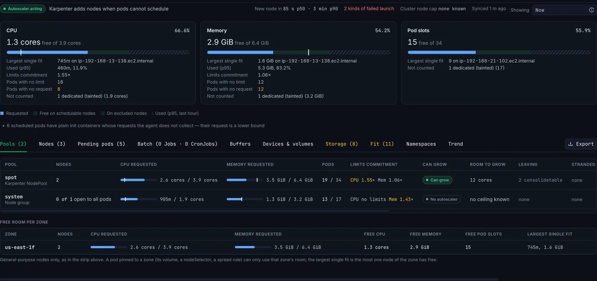Switch to the Nodes (3) tab

point(52,144)
